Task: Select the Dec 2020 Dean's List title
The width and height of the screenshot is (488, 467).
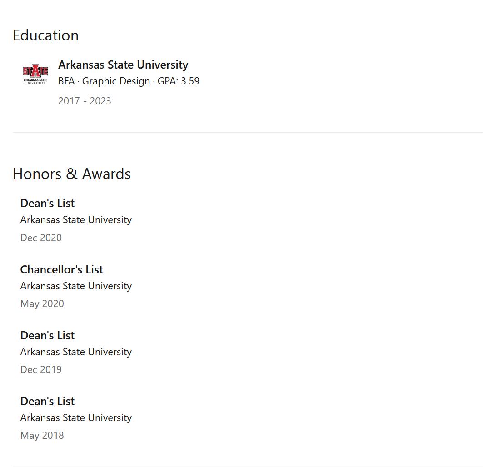Action: (47, 203)
